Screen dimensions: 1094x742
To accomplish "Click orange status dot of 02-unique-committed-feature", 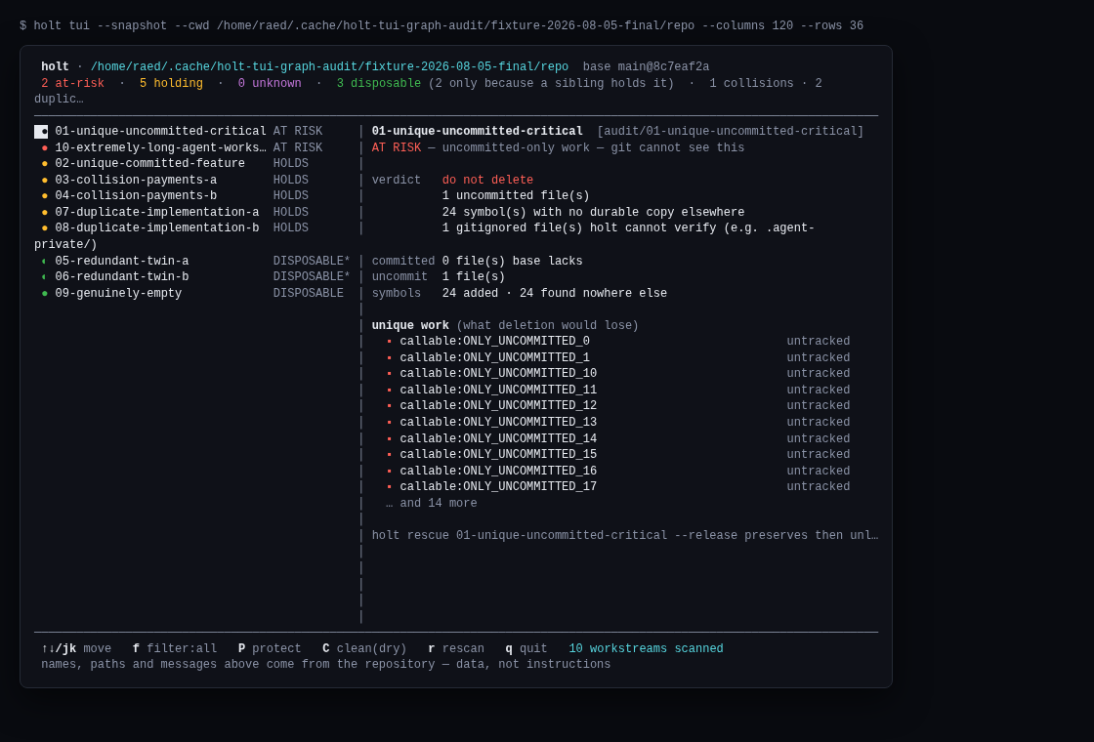I will tap(45, 164).
